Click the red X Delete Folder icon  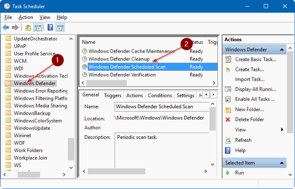tap(228, 120)
